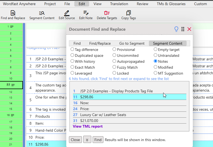
Task: Choose the Exact Match option
Action: click(72, 67)
